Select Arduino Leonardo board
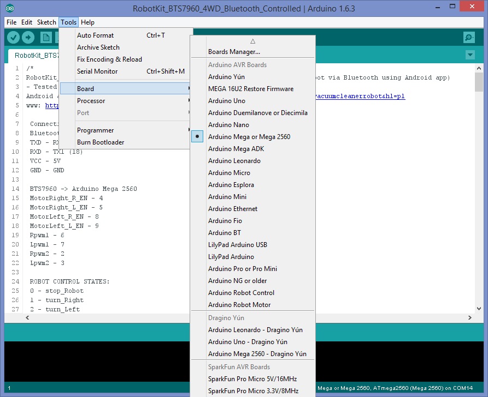488x397 pixels. tap(252, 161)
